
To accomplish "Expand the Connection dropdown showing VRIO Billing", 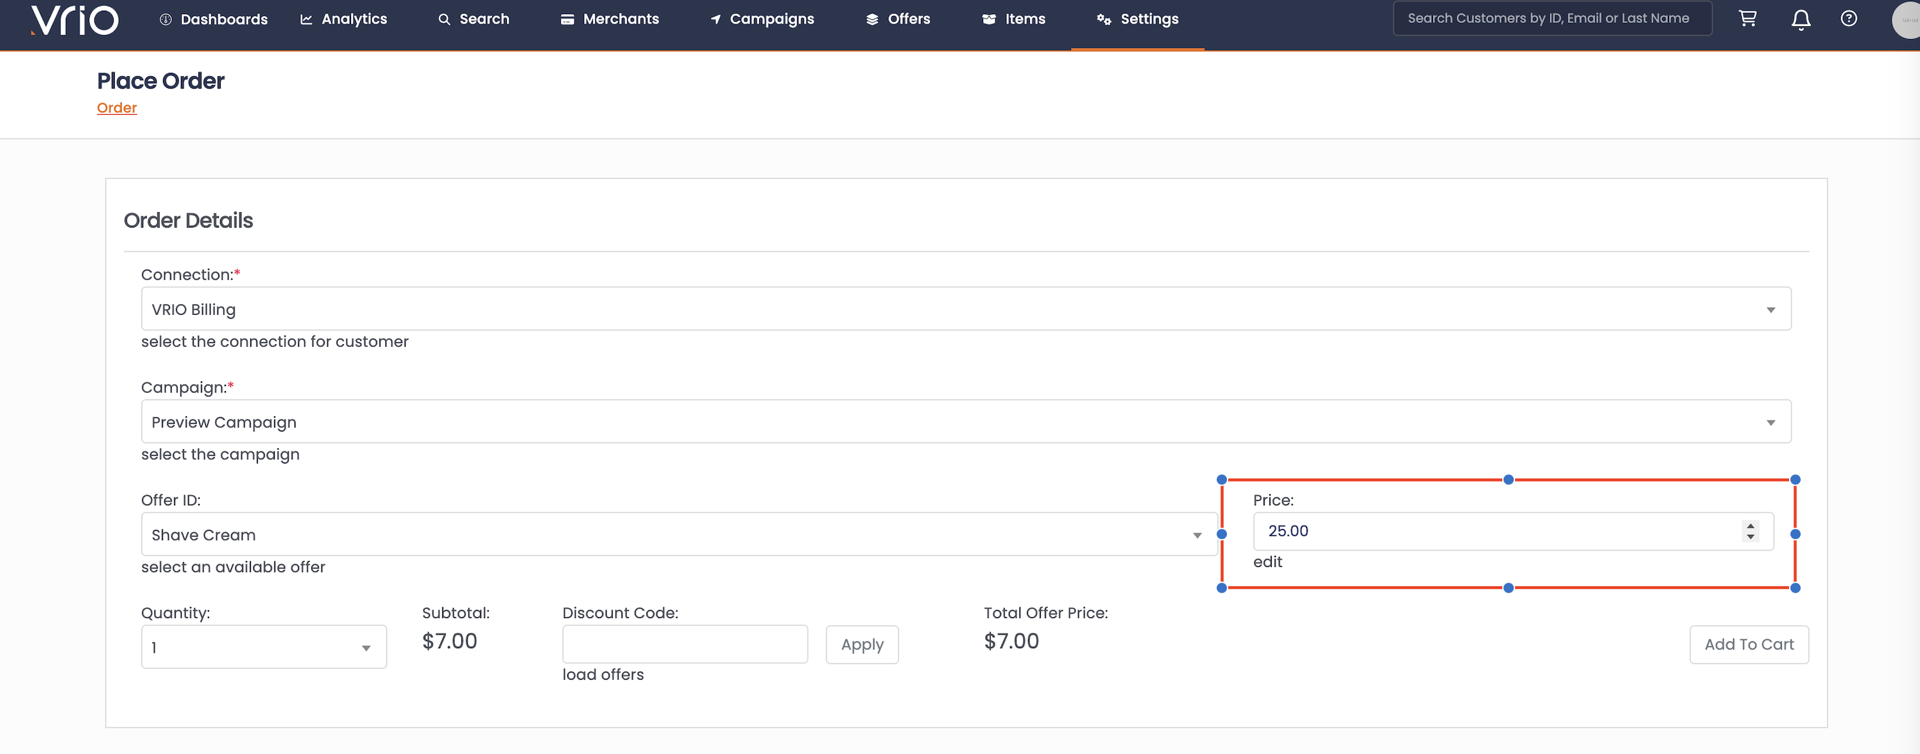I will [966, 309].
